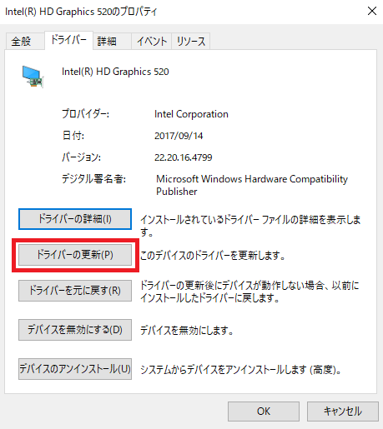Dismiss dialog with キャンセル button
383x429 pixels.
click(x=343, y=412)
